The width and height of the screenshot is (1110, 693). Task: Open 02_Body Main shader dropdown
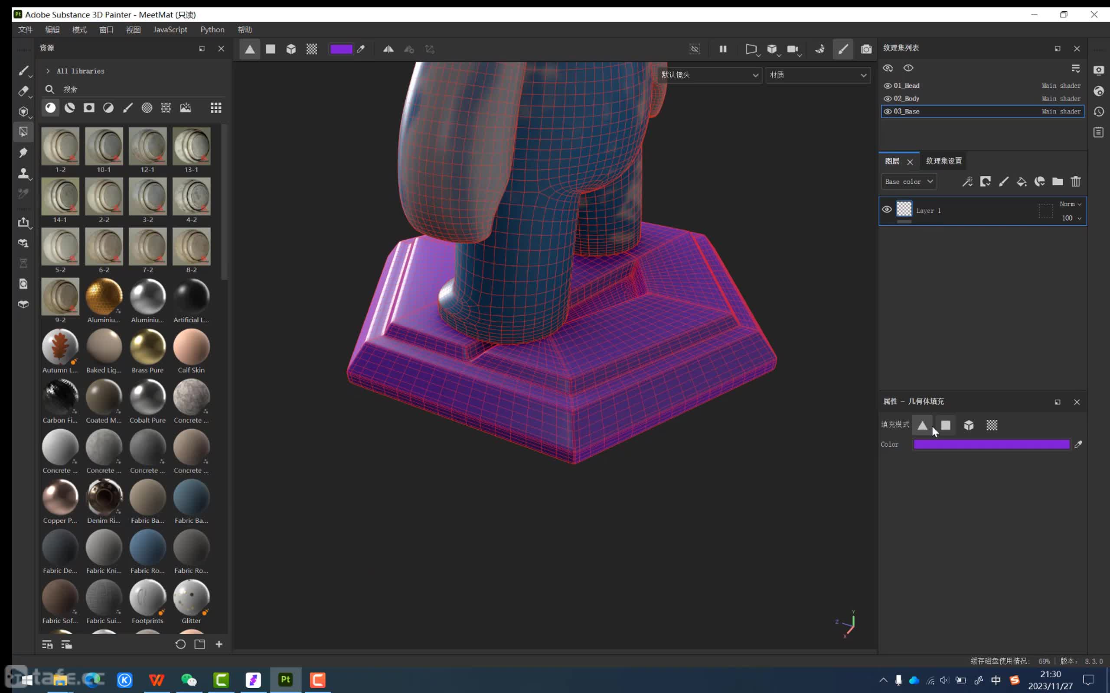click(1061, 99)
